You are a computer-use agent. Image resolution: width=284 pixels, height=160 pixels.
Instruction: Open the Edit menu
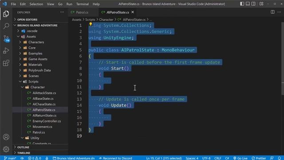[x=23, y=4]
